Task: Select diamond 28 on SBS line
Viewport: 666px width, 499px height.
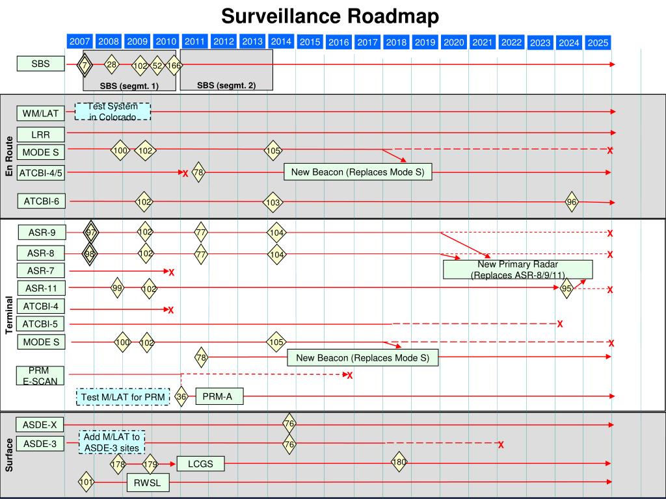Action: pyautogui.click(x=112, y=64)
